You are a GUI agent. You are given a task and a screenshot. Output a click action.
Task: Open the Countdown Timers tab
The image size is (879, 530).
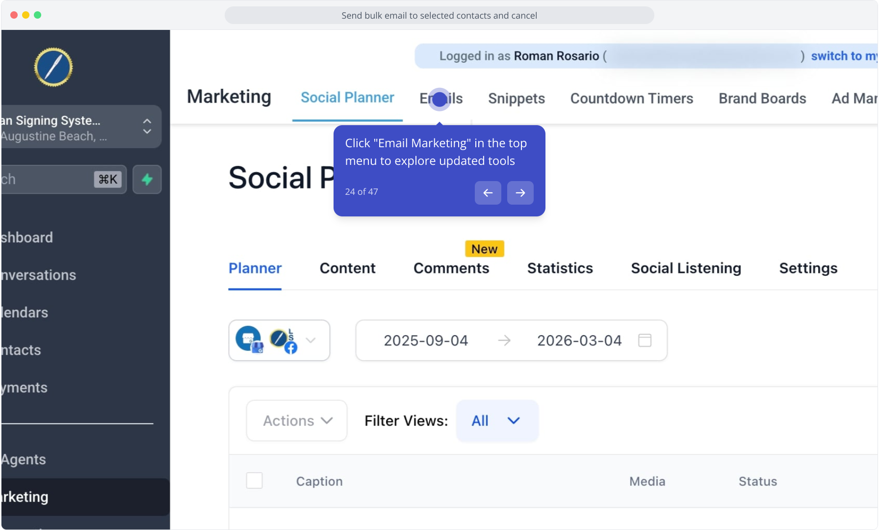click(x=632, y=99)
